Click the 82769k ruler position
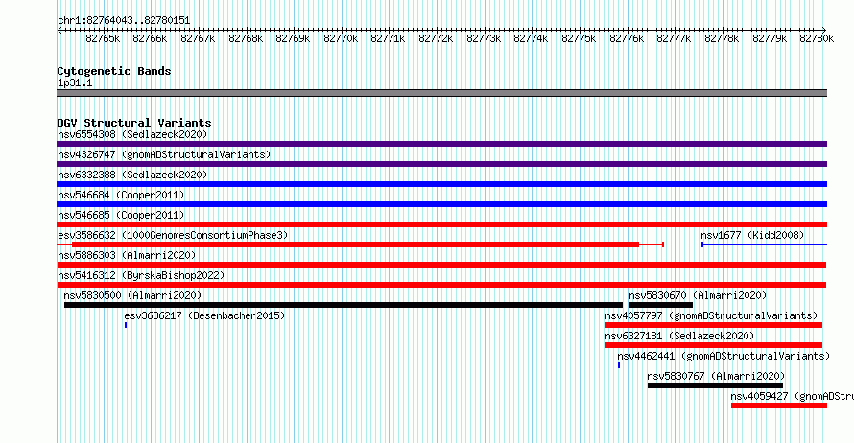The image size is (854, 443). 293,38
